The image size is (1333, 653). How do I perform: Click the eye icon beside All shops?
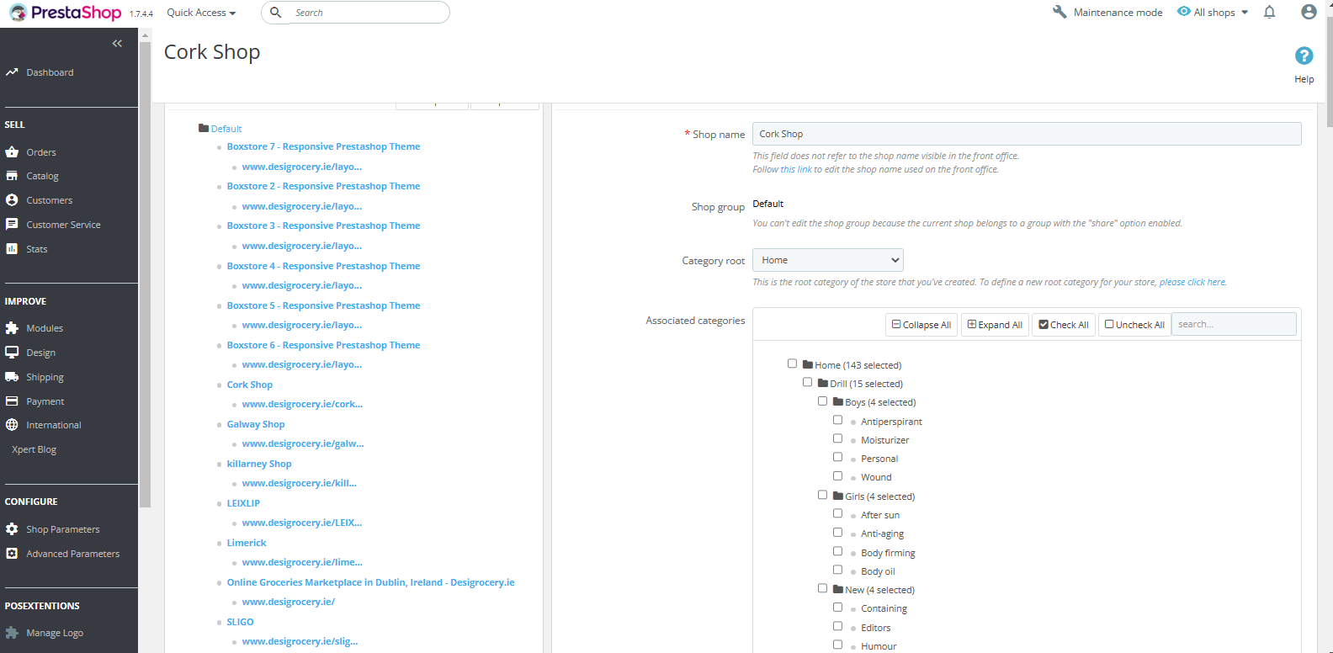pyautogui.click(x=1184, y=12)
